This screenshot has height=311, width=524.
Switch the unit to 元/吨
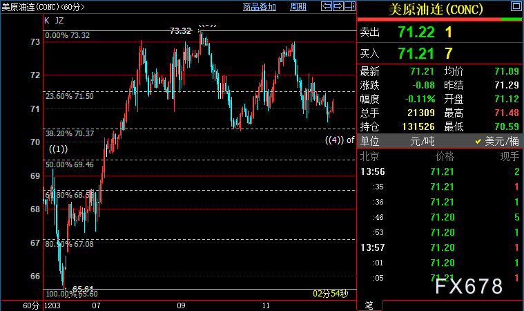[423, 141]
